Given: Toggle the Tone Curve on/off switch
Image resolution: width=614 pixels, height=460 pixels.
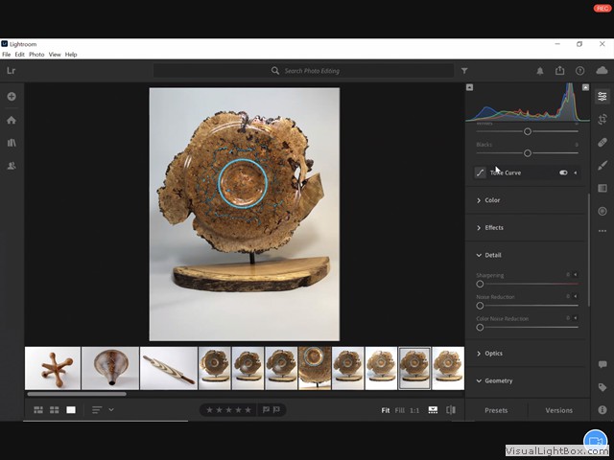Looking at the screenshot, I should [x=563, y=172].
